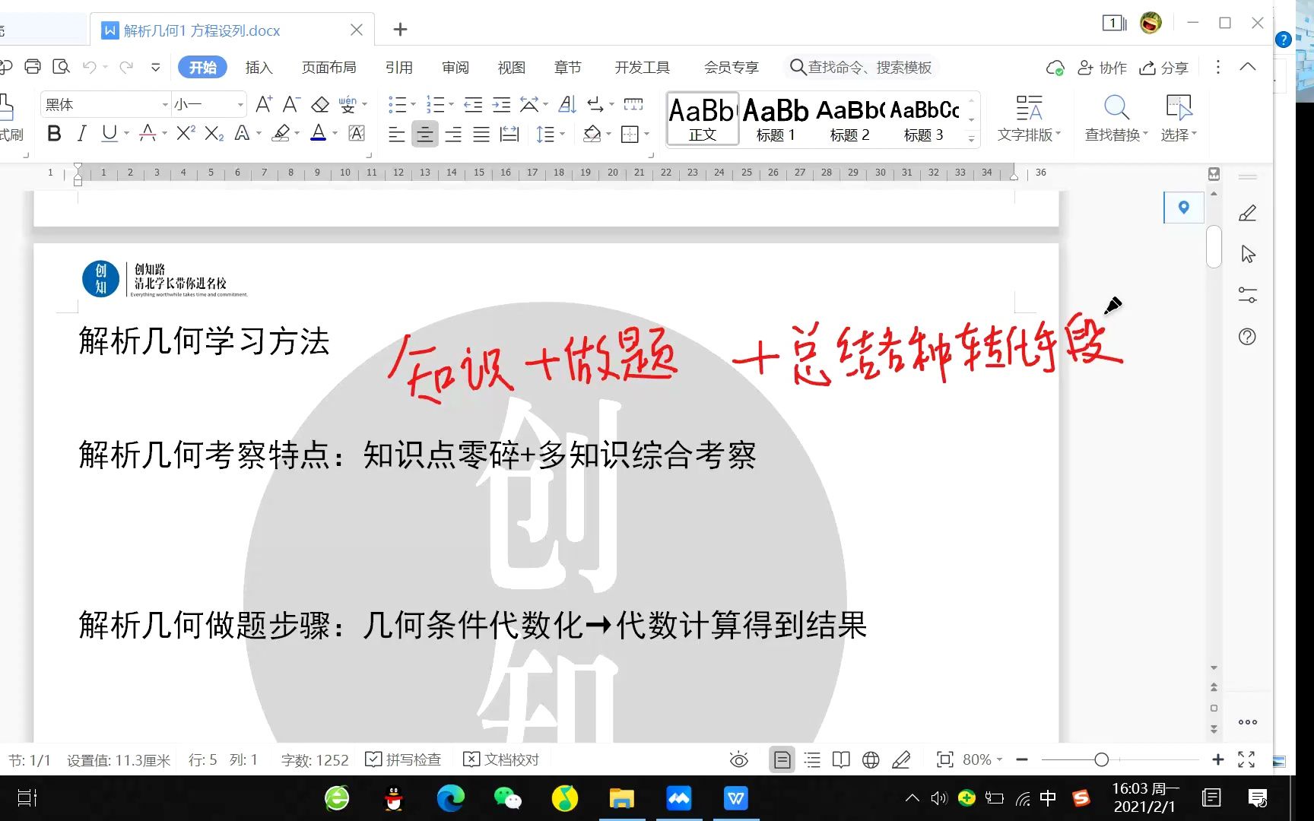1314x821 pixels.
Task: Justify the text alignment
Action: [x=481, y=135]
